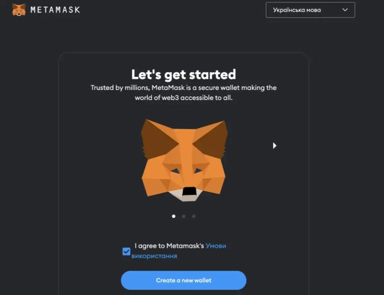This screenshot has height=295, width=384.
Task: Open the Українська мова language selector
Action: click(310, 10)
